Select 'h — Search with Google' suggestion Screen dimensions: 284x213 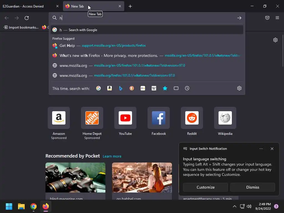pos(147,30)
